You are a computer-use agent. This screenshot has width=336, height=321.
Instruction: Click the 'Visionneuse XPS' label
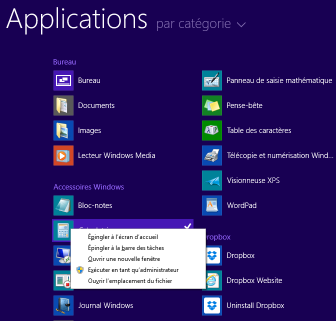(x=253, y=180)
